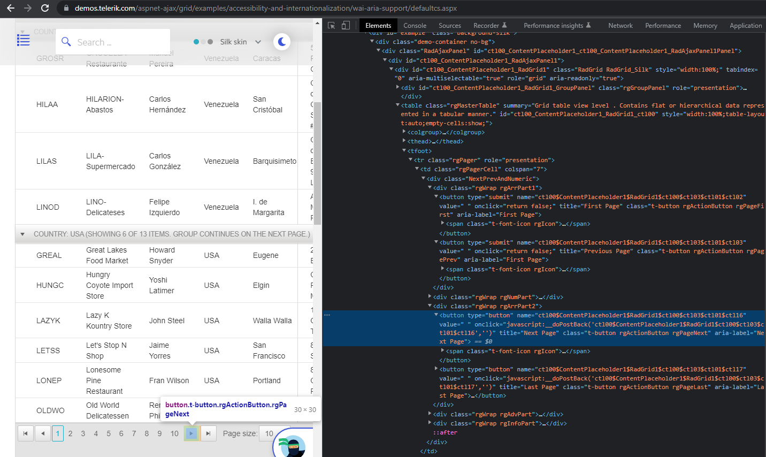Select page 10 in the pager
This screenshot has width=766, height=457.
click(x=174, y=433)
